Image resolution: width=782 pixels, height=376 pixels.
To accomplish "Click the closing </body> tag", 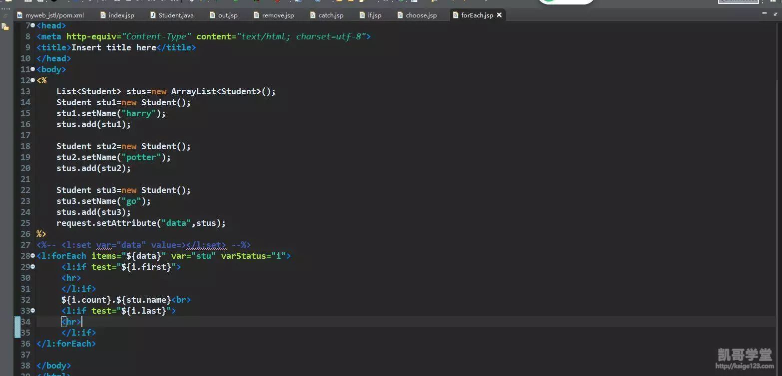I will [x=54, y=366].
